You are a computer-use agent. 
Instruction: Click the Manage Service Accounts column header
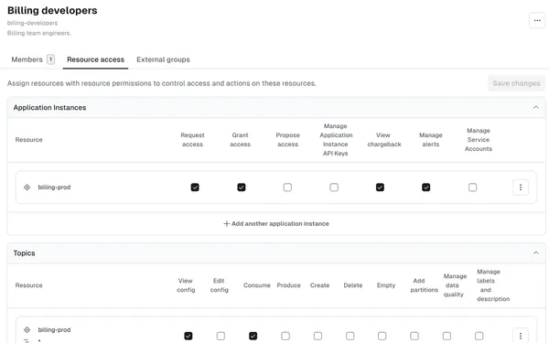479,140
